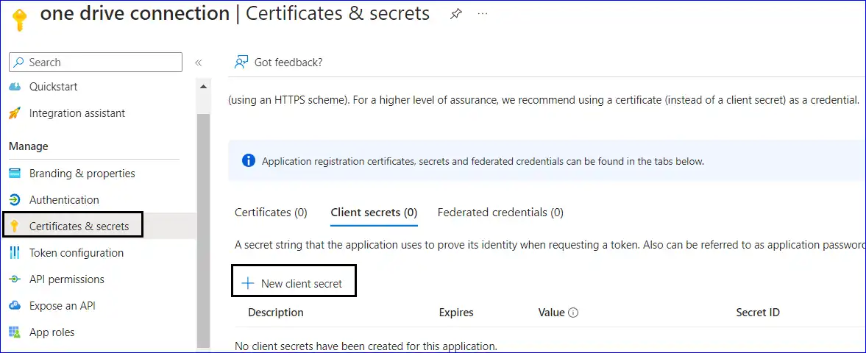Click the API permissions icon
The image size is (866, 353).
pyautogui.click(x=15, y=279)
